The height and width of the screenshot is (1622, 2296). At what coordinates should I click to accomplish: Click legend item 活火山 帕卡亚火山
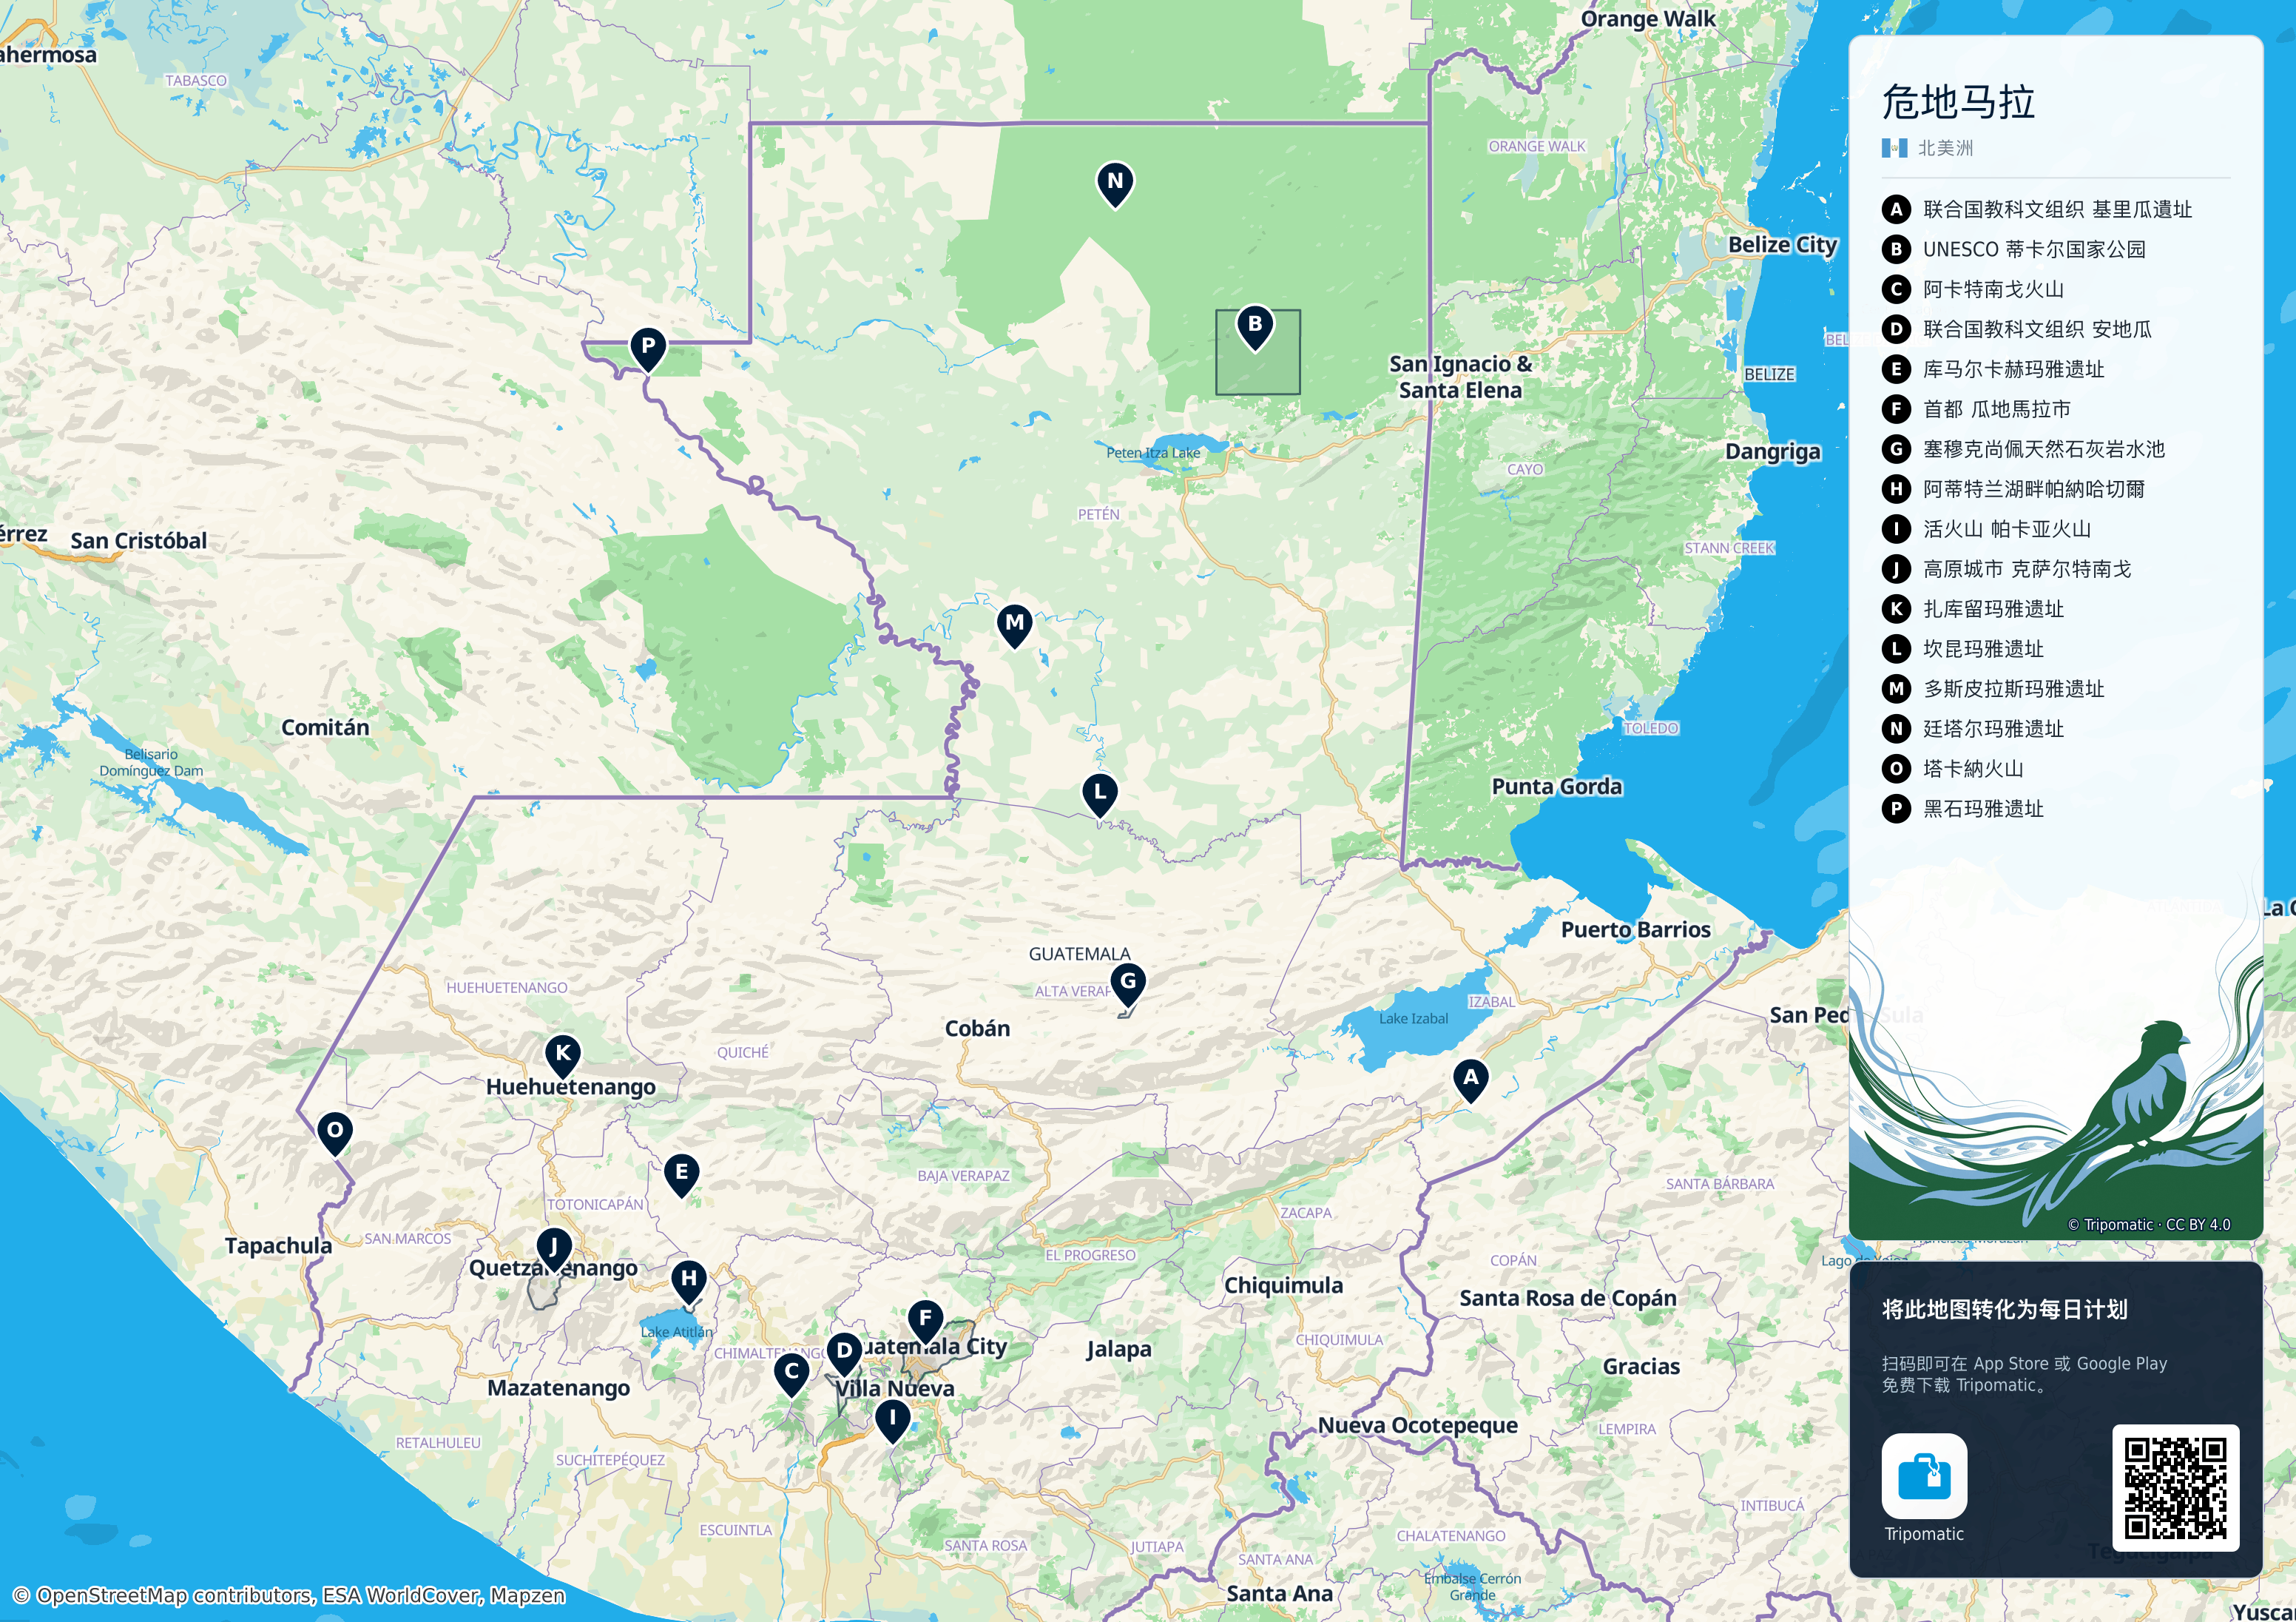(x=1986, y=529)
